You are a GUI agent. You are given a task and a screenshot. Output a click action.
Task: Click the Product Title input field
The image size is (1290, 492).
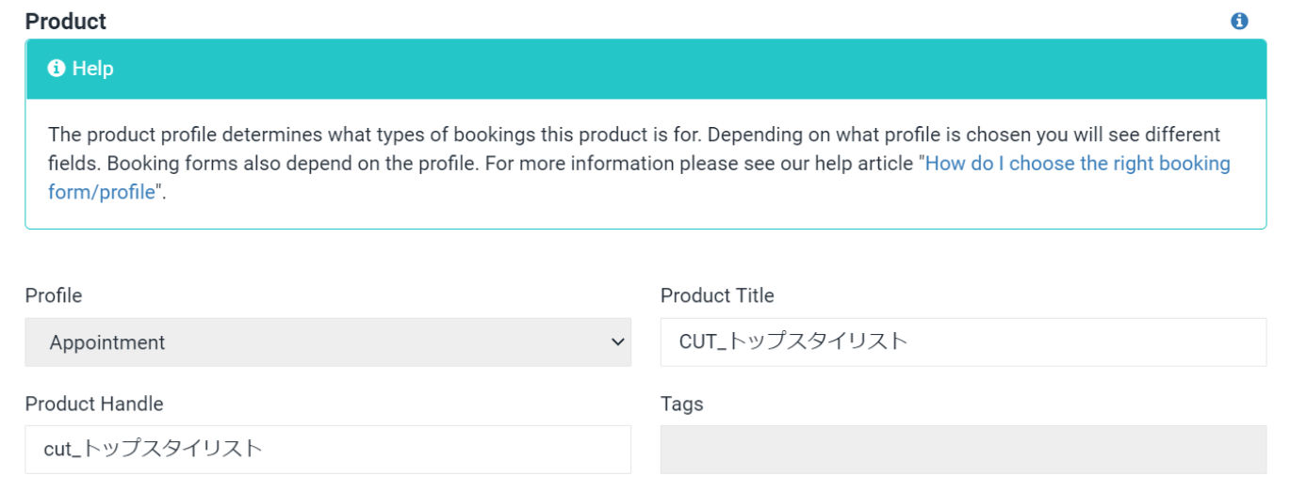pos(963,342)
